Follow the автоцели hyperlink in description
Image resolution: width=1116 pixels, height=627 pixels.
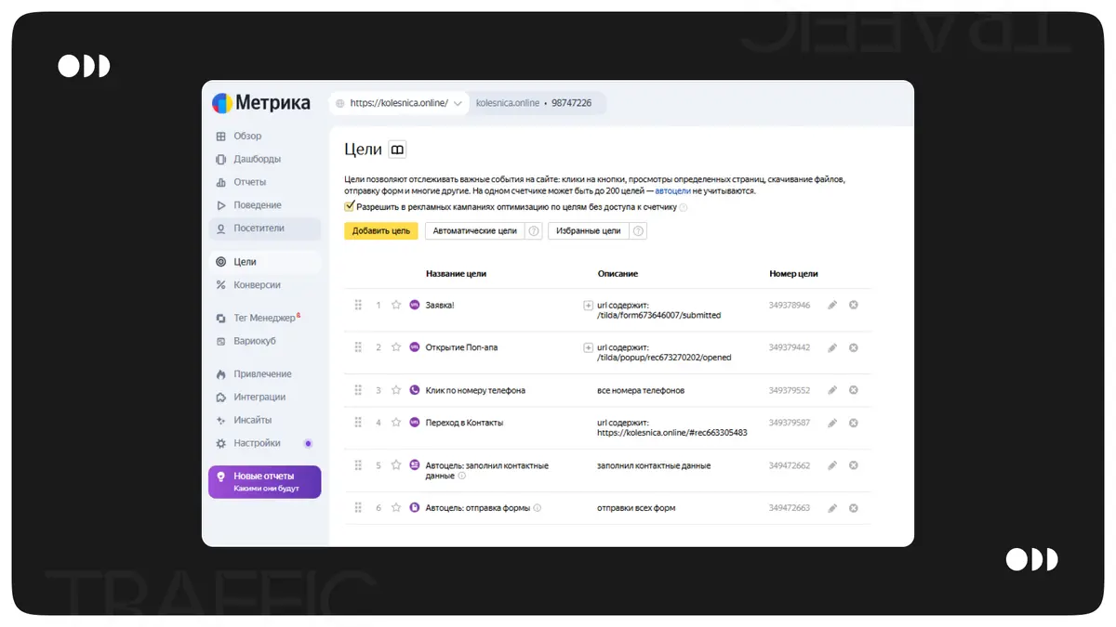pyautogui.click(x=672, y=190)
